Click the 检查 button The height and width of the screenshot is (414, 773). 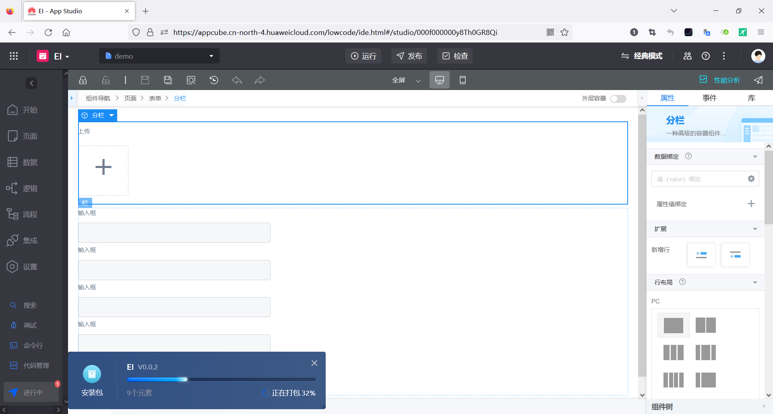click(455, 56)
